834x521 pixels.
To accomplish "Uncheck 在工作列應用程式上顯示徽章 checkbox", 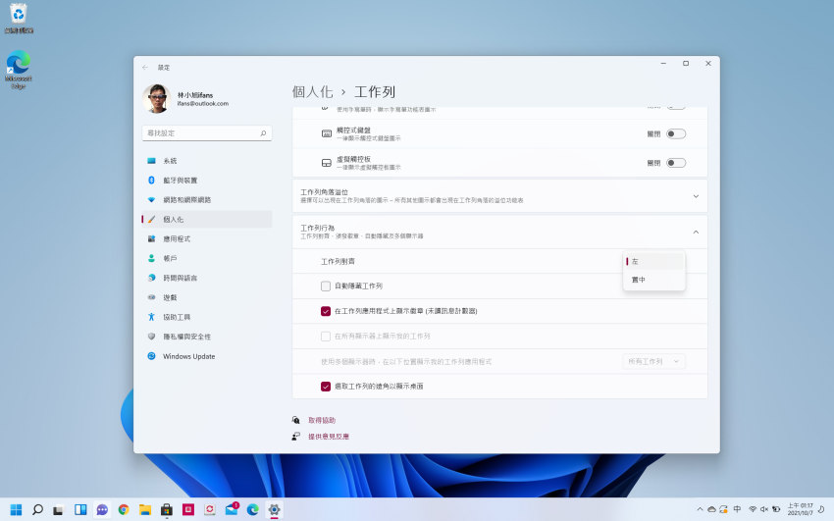I will click(326, 311).
